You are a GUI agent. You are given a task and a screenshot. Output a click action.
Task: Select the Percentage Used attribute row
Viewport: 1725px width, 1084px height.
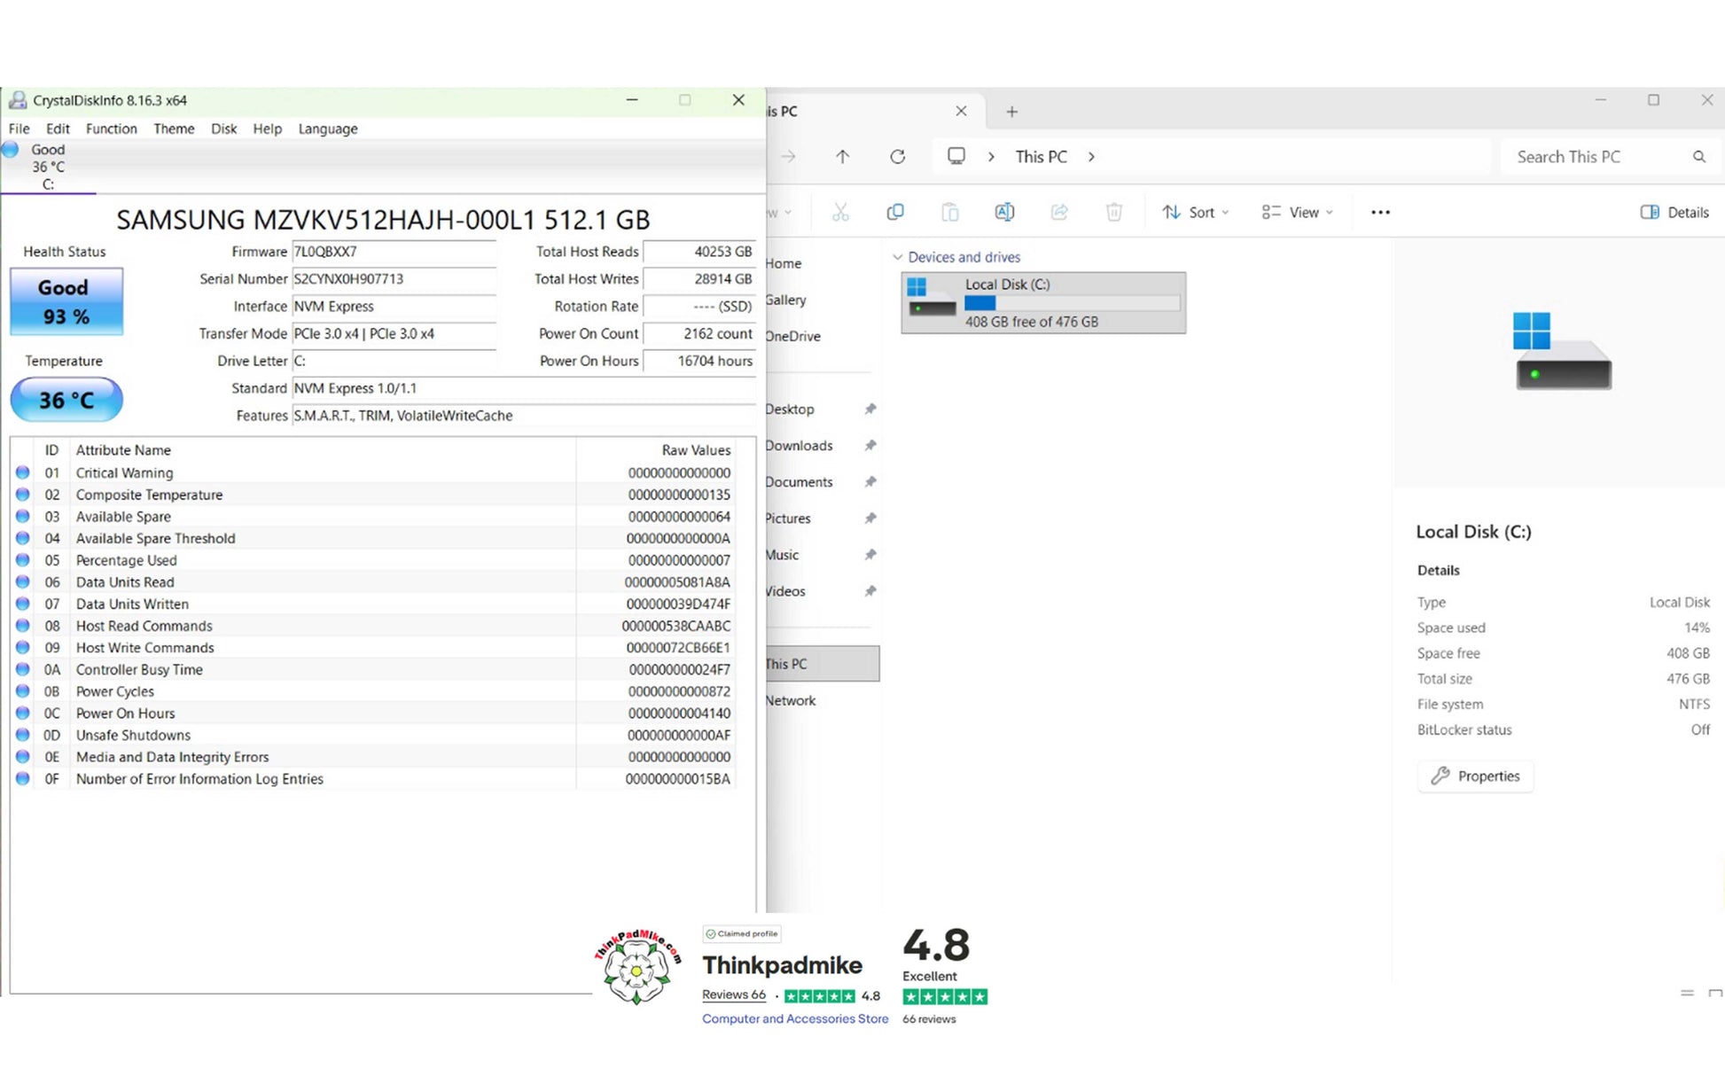tap(374, 560)
